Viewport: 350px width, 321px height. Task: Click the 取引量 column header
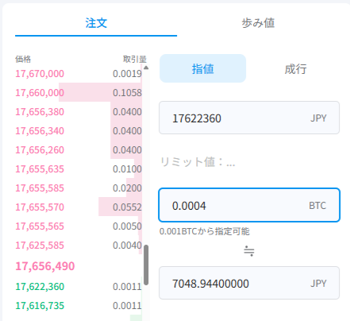click(135, 59)
